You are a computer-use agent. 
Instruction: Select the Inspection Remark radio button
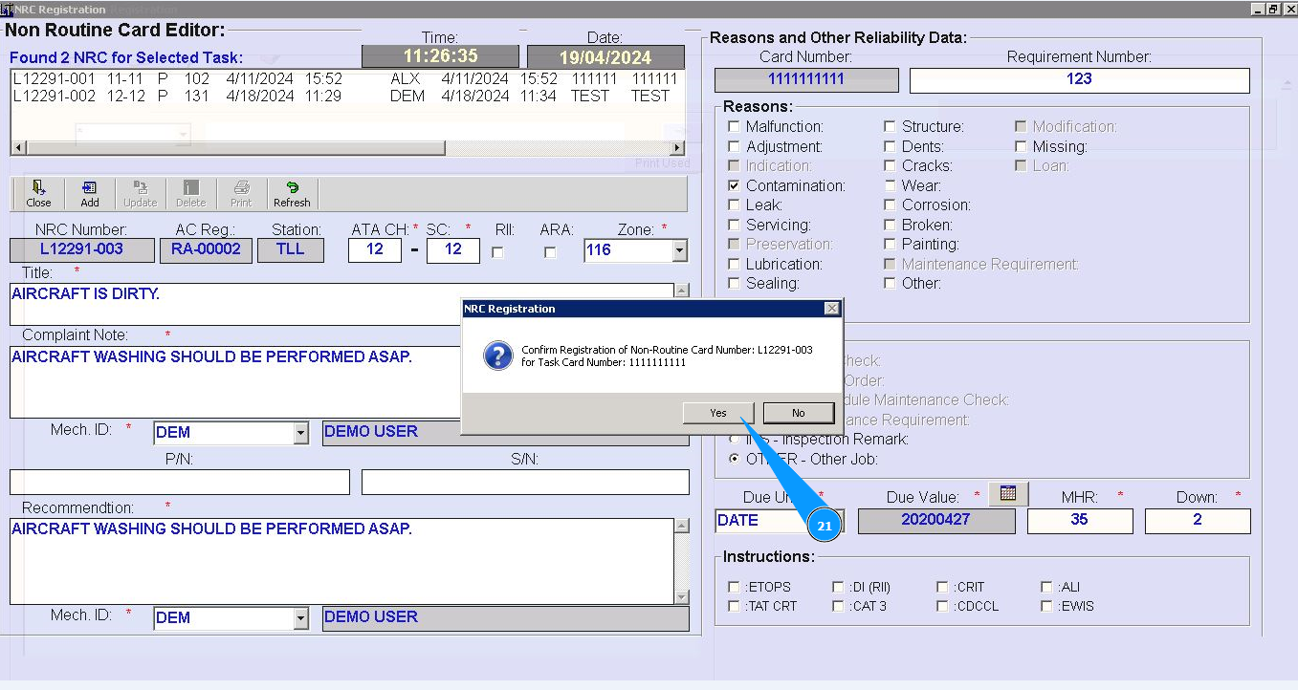coord(735,440)
